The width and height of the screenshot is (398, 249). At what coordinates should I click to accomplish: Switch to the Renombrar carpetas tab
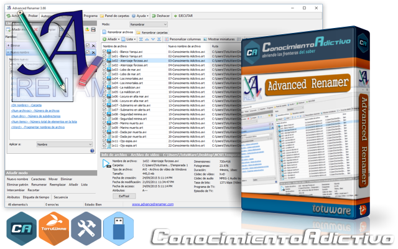click(x=152, y=32)
